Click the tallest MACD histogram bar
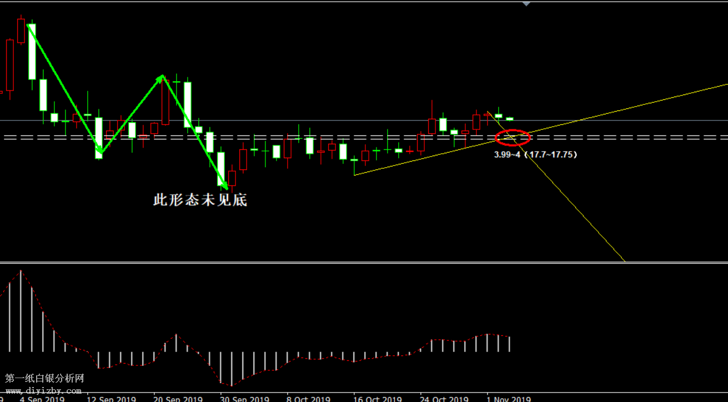728x402 pixels. (21, 311)
